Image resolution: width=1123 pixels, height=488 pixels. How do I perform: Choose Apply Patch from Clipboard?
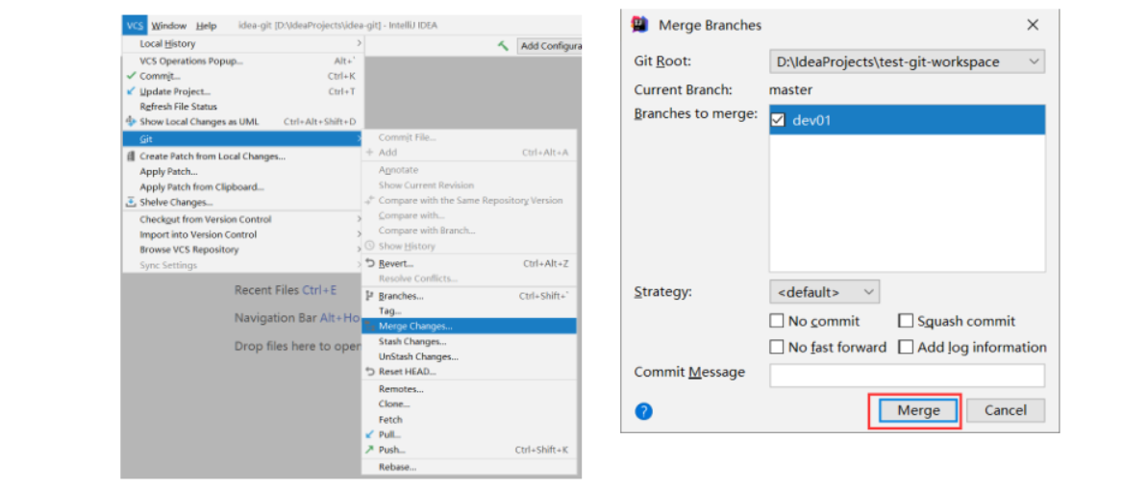pyautogui.click(x=243, y=186)
